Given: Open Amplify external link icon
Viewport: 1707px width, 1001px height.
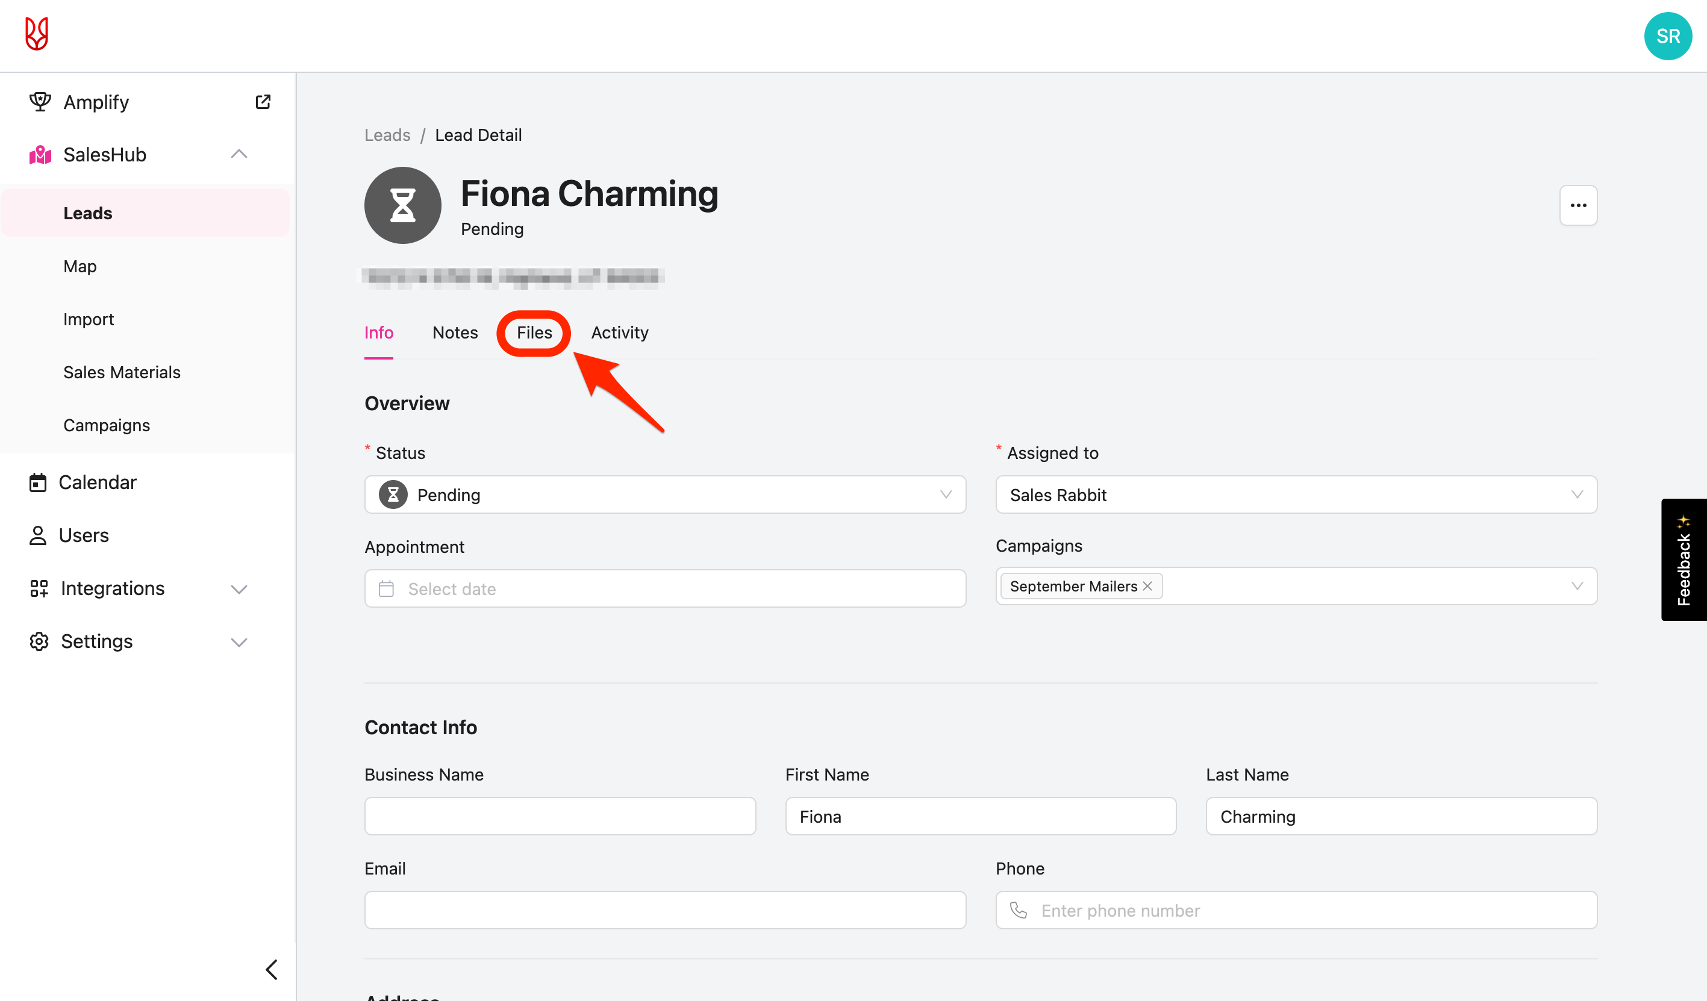Looking at the screenshot, I should point(263,102).
